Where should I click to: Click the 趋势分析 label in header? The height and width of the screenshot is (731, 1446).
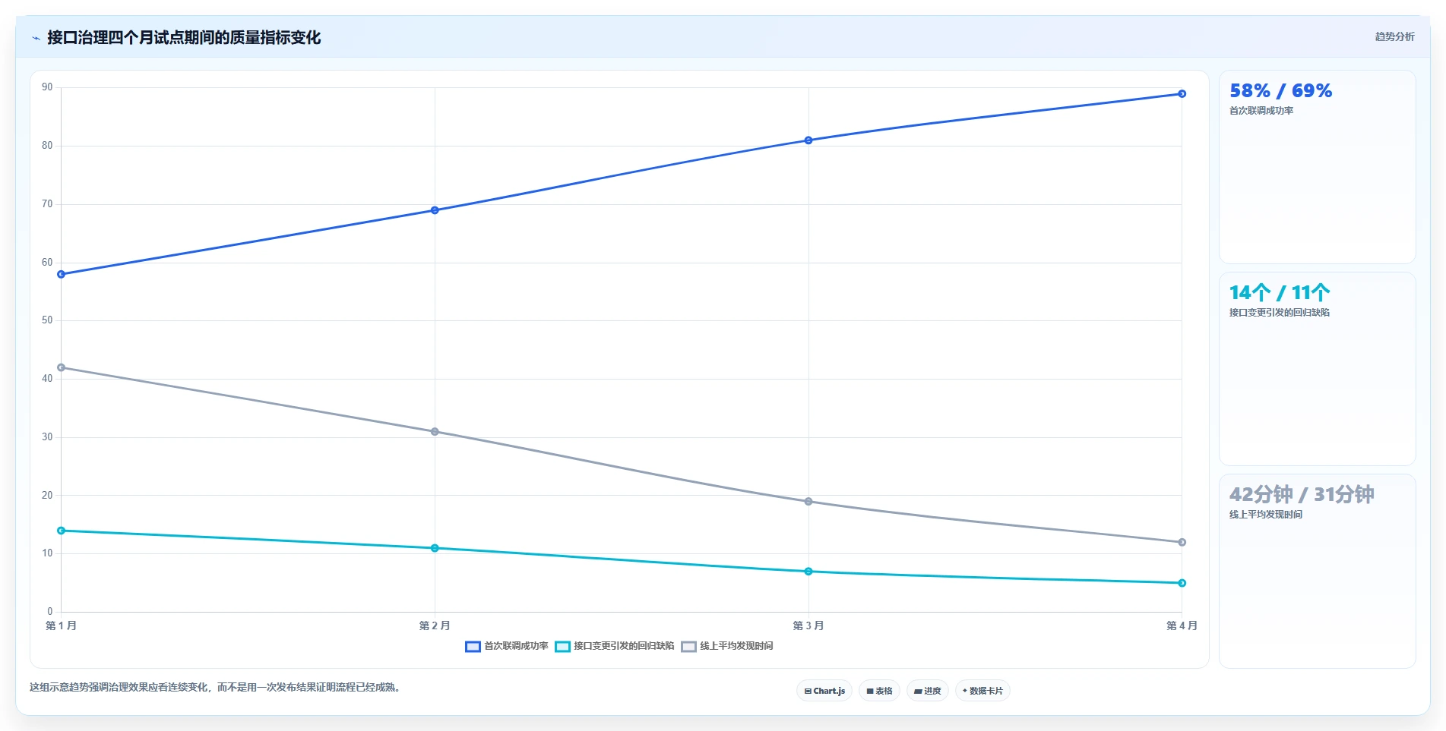pos(1394,36)
